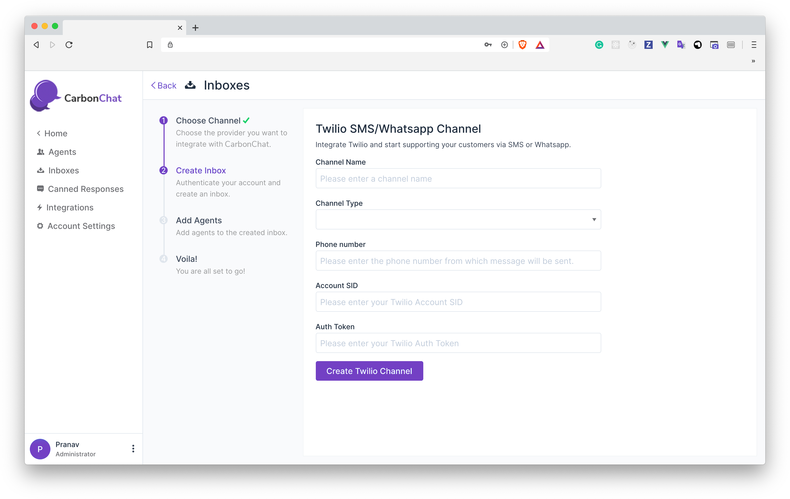
Task: Open the Channel Type dropdown
Action: tap(458, 219)
